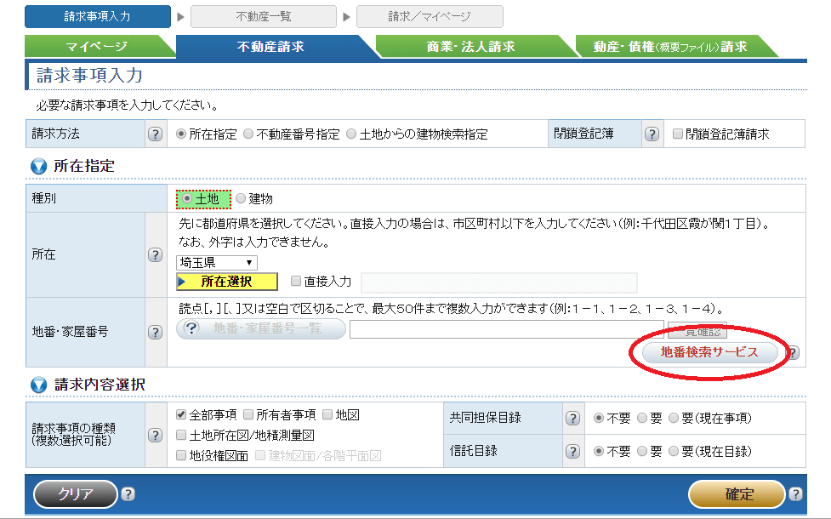Enable 直接入力 checkbox
The image size is (831, 519).
point(296,281)
